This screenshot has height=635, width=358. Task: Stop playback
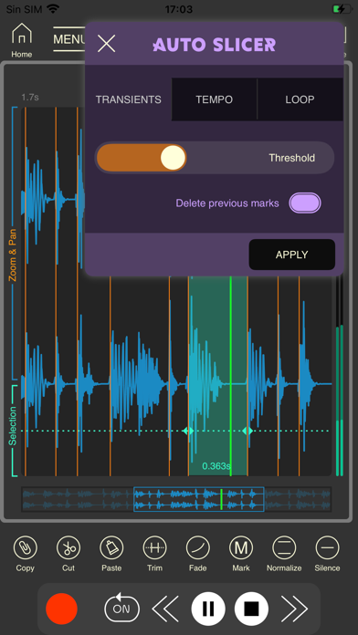coord(251,609)
